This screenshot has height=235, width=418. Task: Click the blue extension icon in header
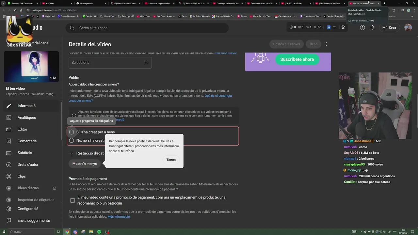click(x=329, y=27)
